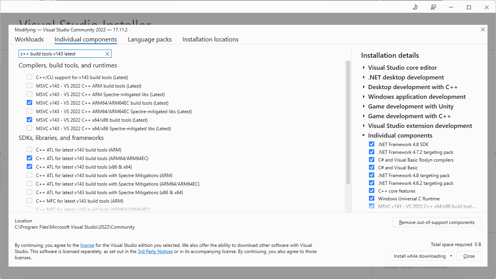Image resolution: width=496 pixels, height=279 pixels.
Task: Uncheck MSVC v143 x64/x86 build tools (Latest)
Action: pos(29,120)
